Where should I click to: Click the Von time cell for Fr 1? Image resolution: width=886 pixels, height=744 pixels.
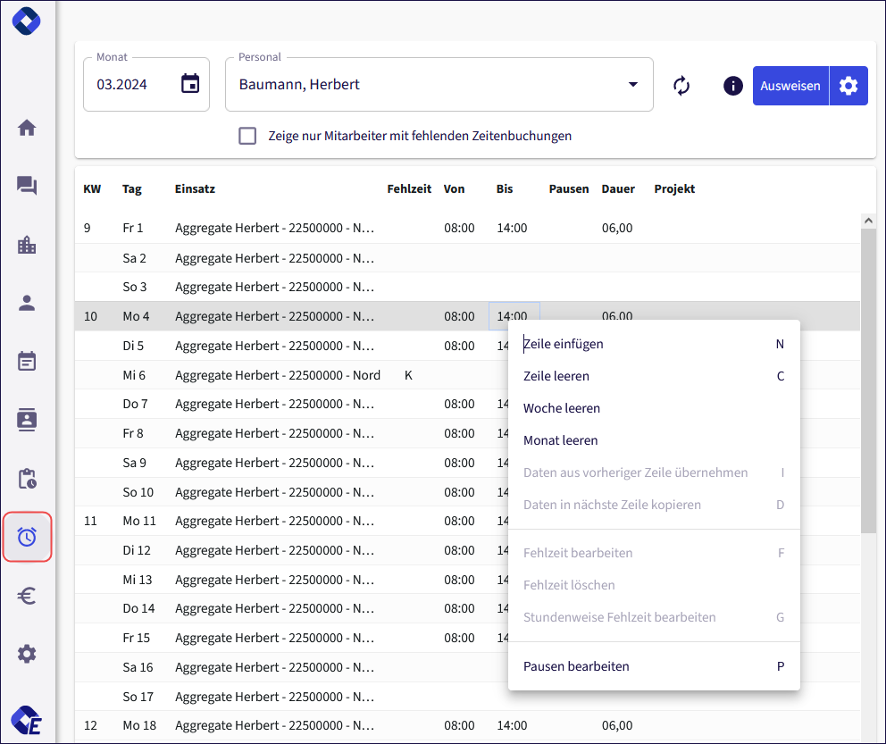tap(459, 228)
